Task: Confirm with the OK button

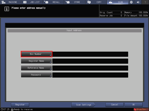Action: [x=133, y=105]
